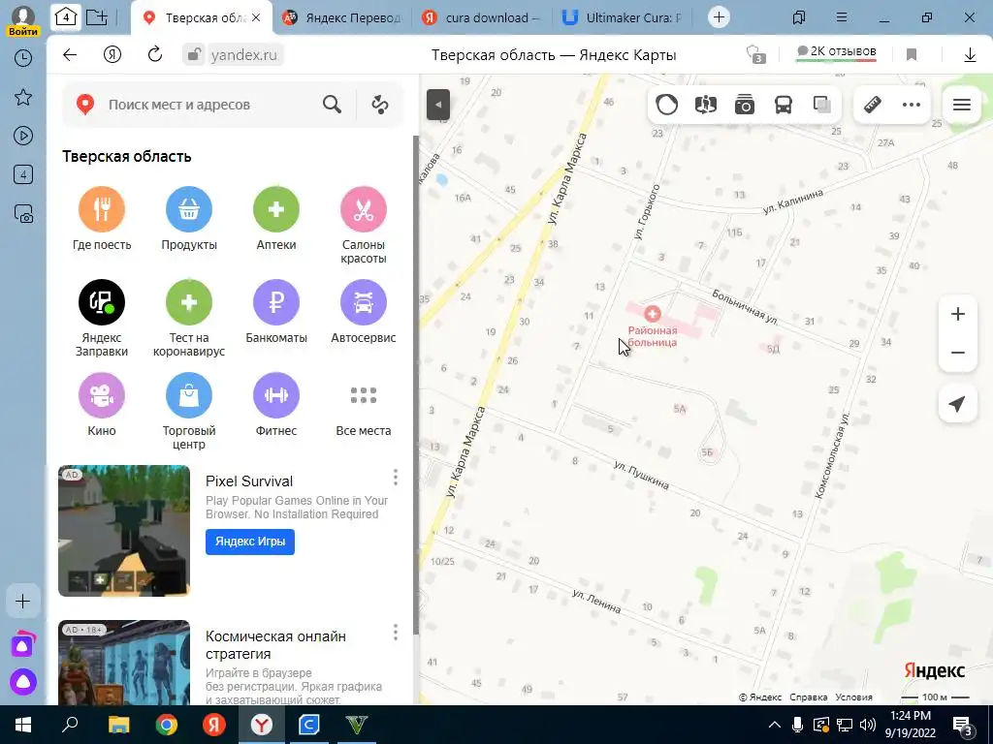993x744 pixels.
Task: Open the Условия link on the map
Action: click(x=853, y=697)
